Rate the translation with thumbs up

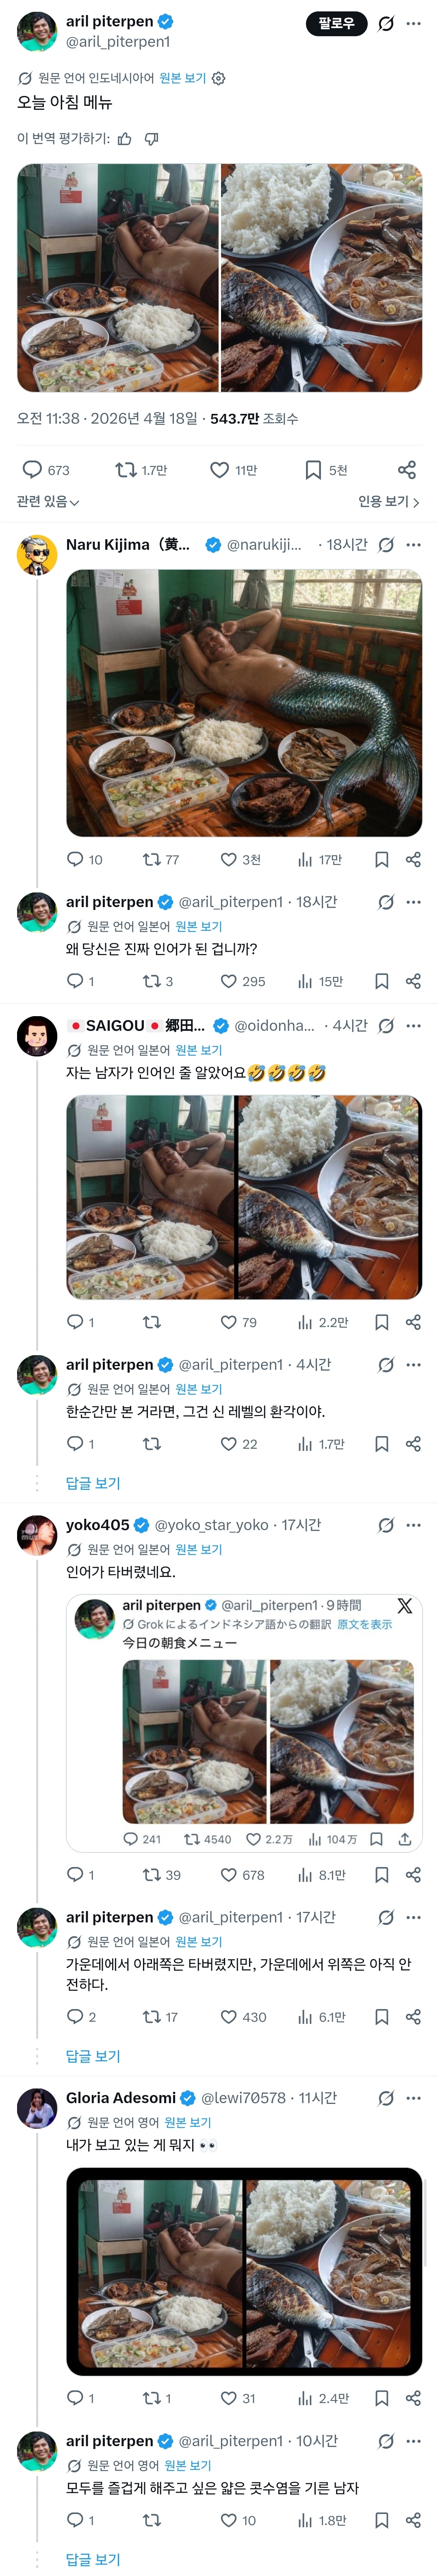(125, 139)
